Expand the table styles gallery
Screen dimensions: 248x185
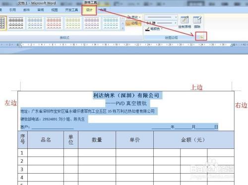[123, 28]
